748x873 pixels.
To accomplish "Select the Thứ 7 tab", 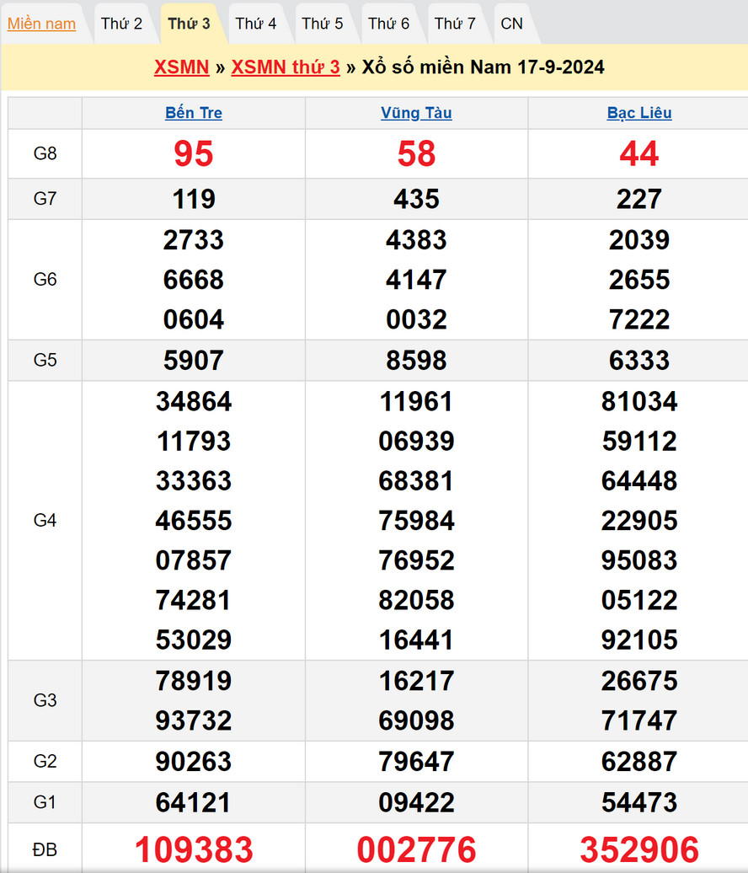I will (455, 24).
